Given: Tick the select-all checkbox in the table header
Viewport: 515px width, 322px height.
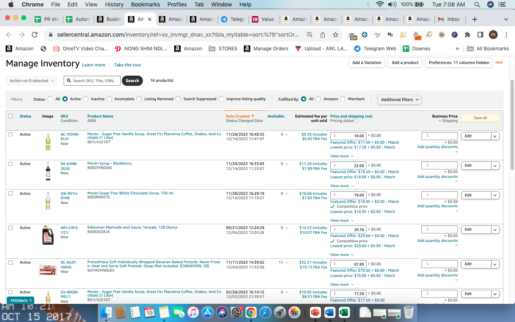Looking at the screenshot, I should coord(11,116).
